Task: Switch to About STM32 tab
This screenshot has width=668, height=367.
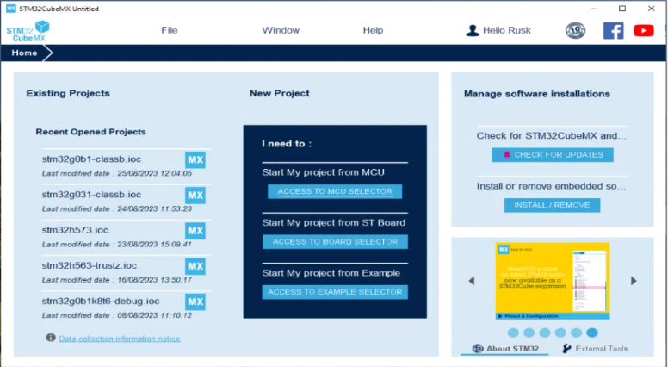Action: point(505,349)
